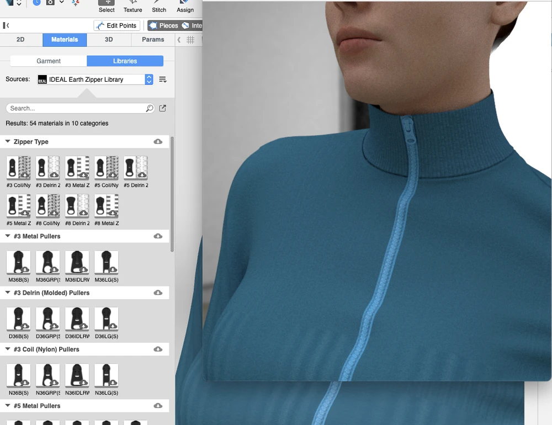Open the Sources library dropdown

click(x=148, y=79)
